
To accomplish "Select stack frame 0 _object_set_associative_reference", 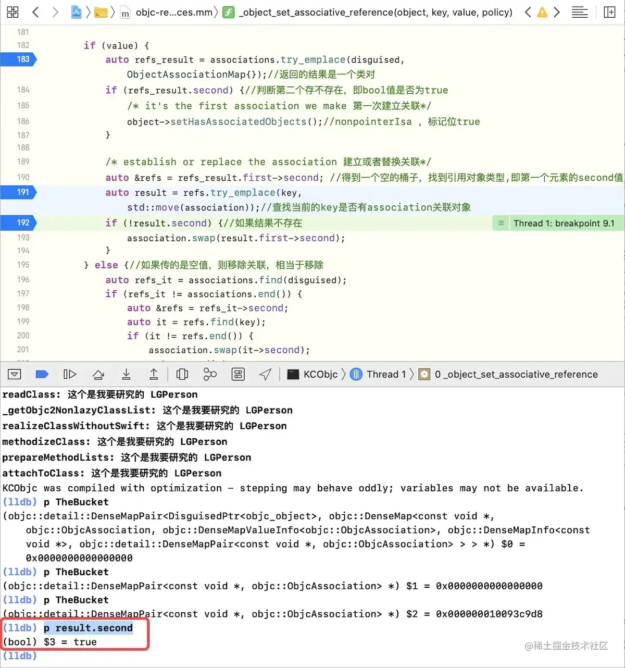I will (508, 374).
